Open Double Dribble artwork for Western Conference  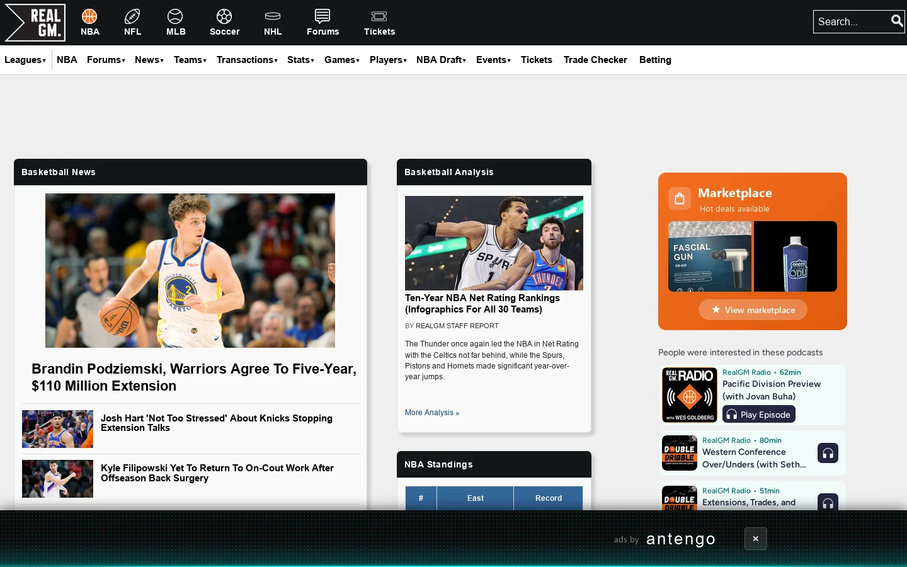click(x=680, y=453)
